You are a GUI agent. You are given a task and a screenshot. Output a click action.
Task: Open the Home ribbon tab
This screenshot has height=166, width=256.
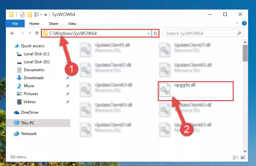click(x=34, y=24)
